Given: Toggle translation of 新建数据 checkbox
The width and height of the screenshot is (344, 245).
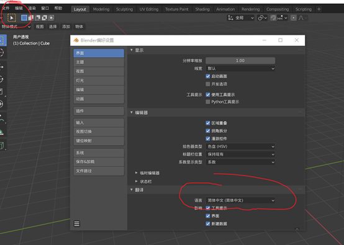Looking at the screenshot, I should pyautogui.click(x=208, y=224).
